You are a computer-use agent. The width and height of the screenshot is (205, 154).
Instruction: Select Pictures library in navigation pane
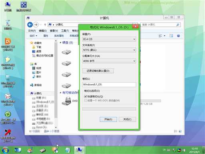37,72
